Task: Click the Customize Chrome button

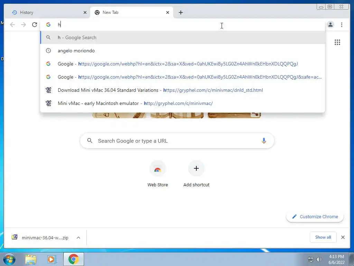Action: point(315,217)
